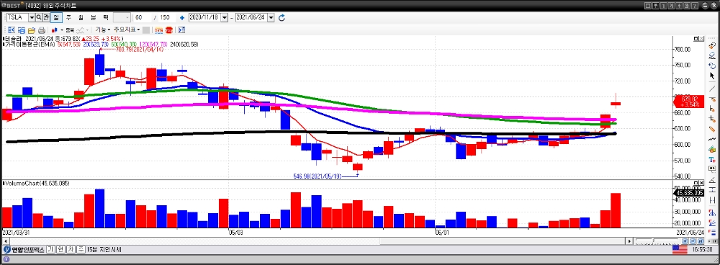Toggle the 주 (weekly) period button

click(68, 17)
